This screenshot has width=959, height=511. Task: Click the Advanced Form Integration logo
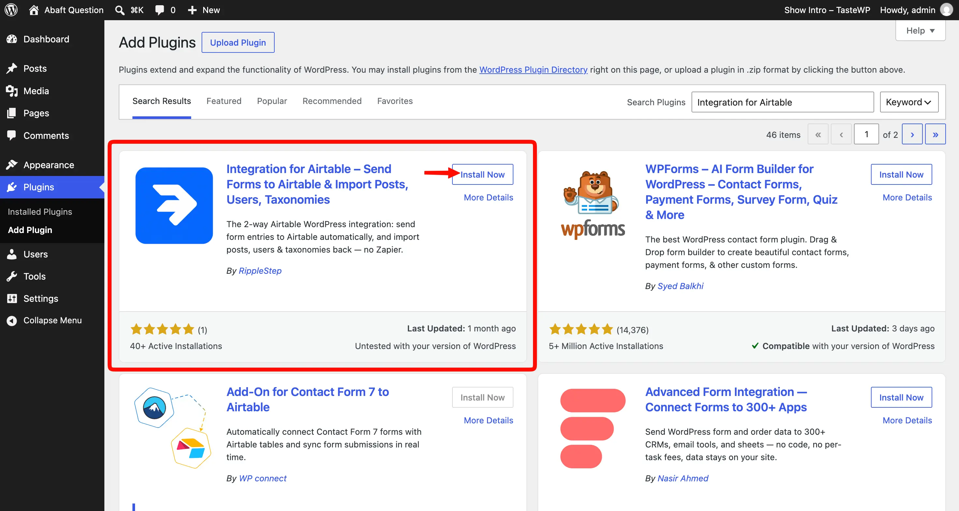(x=593, y=428)
